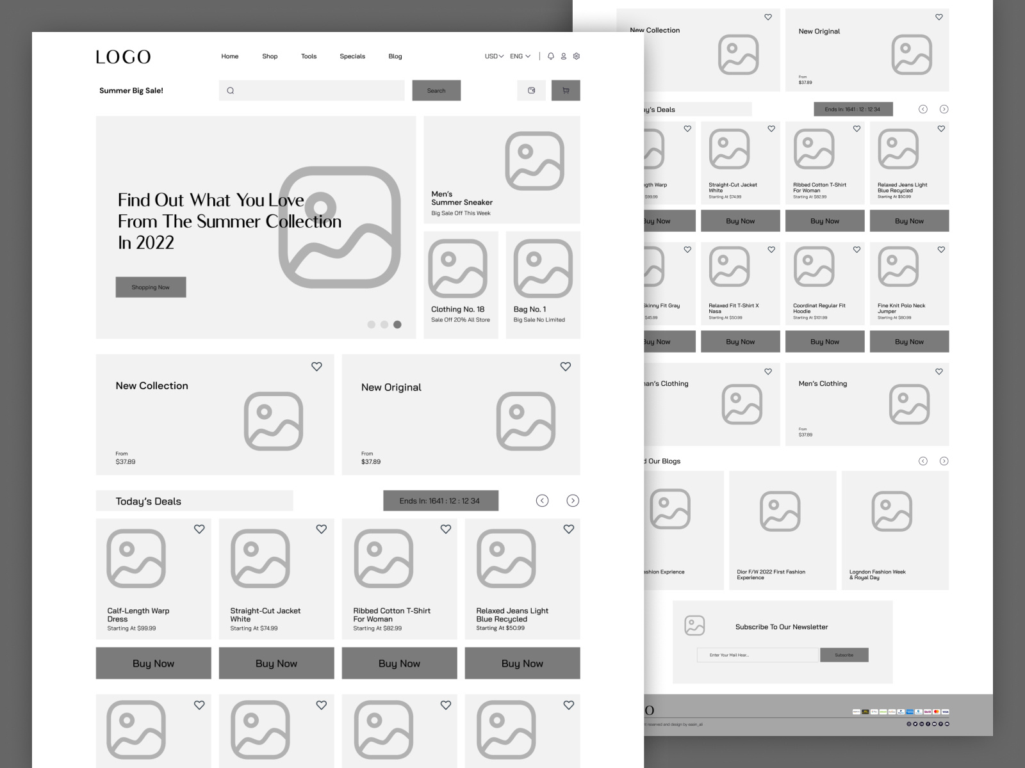
Task: Click the newsletter email input field
Action: pyautogui.click(x=758, y=655)
